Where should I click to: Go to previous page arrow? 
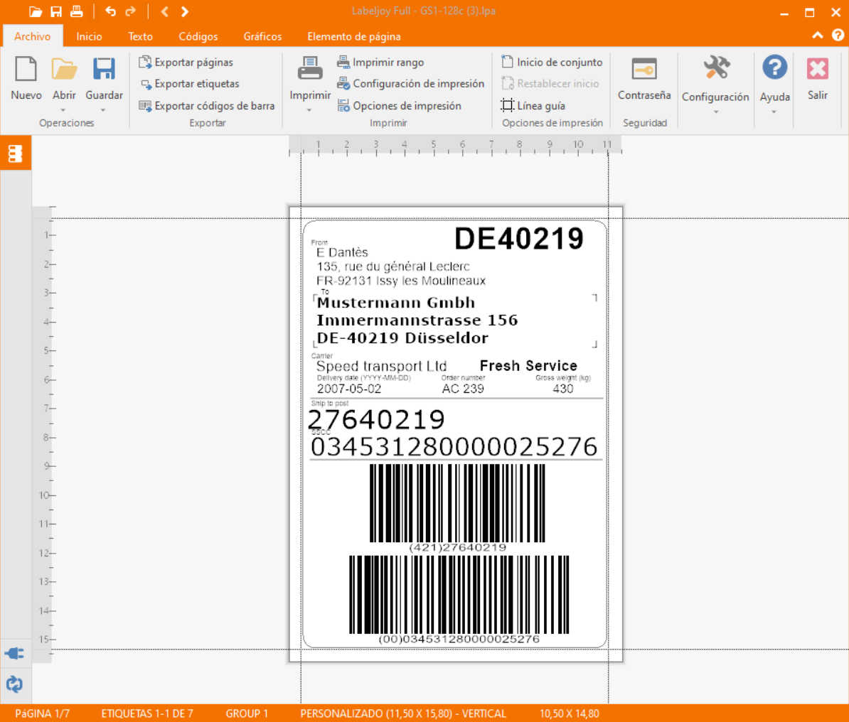164,11
